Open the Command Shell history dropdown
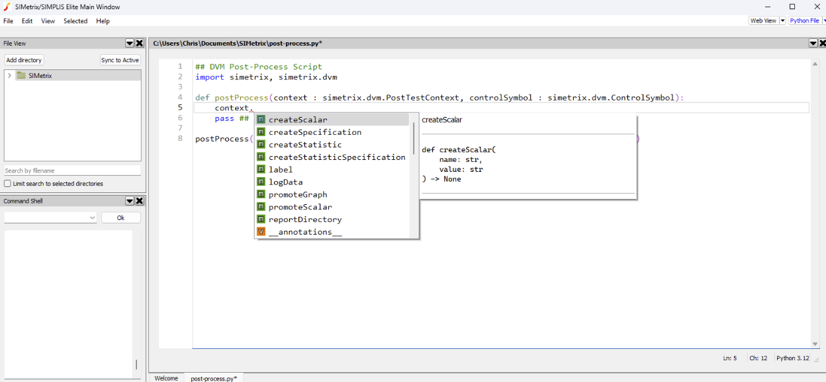 coord(93,217)
